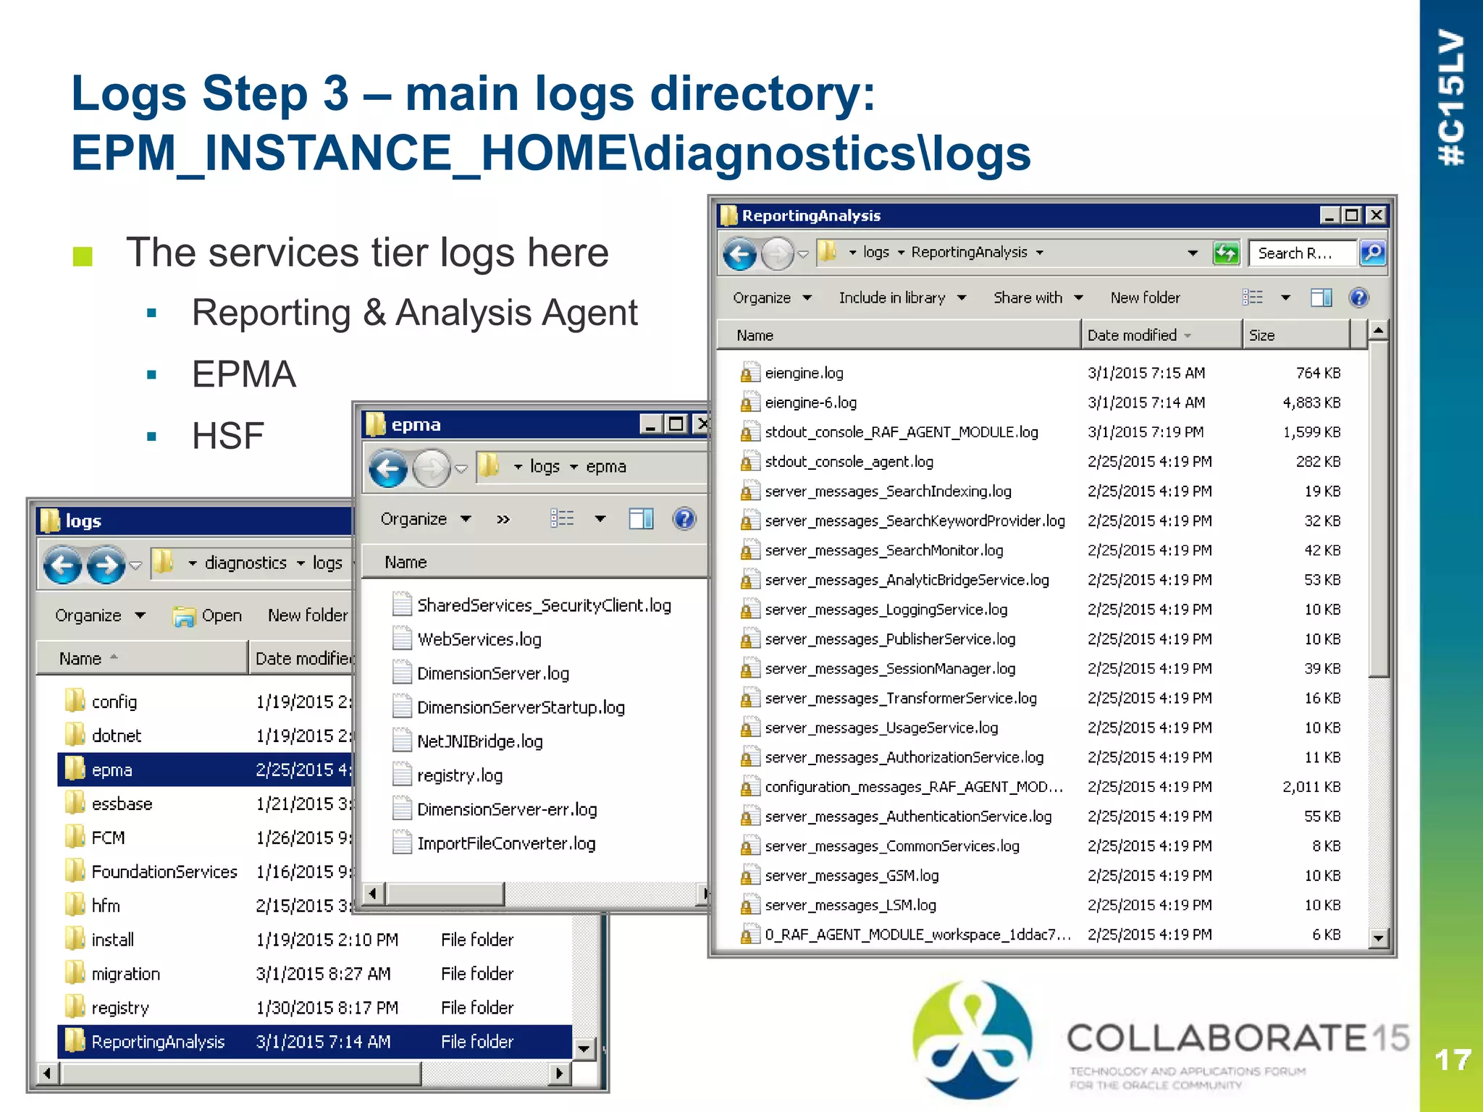Click the Search R... input field

pyautogui.click(x=1303, y=253)
